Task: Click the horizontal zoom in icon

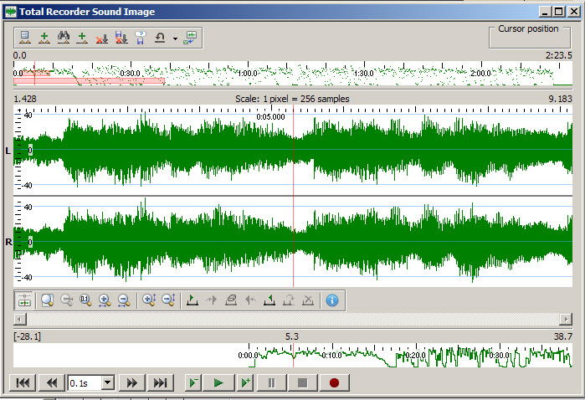Action: click(105, 300)
